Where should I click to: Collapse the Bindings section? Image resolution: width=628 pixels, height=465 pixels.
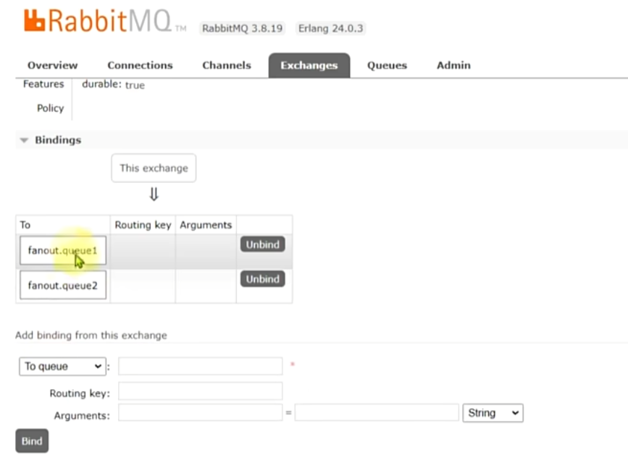coord(58,140)
